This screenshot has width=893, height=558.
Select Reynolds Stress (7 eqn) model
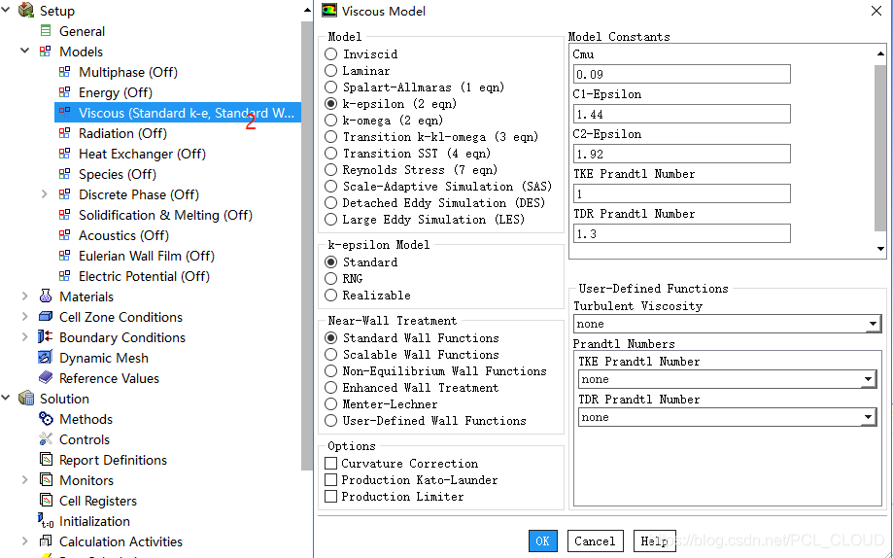(331, 170)
